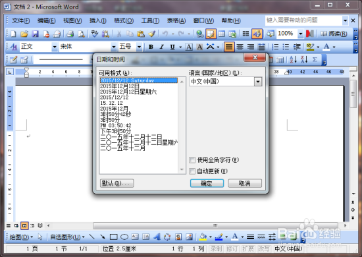This screenshot has height=257, width=362.
Task: Apply Underline formatting
Action: tap(172, 47)
